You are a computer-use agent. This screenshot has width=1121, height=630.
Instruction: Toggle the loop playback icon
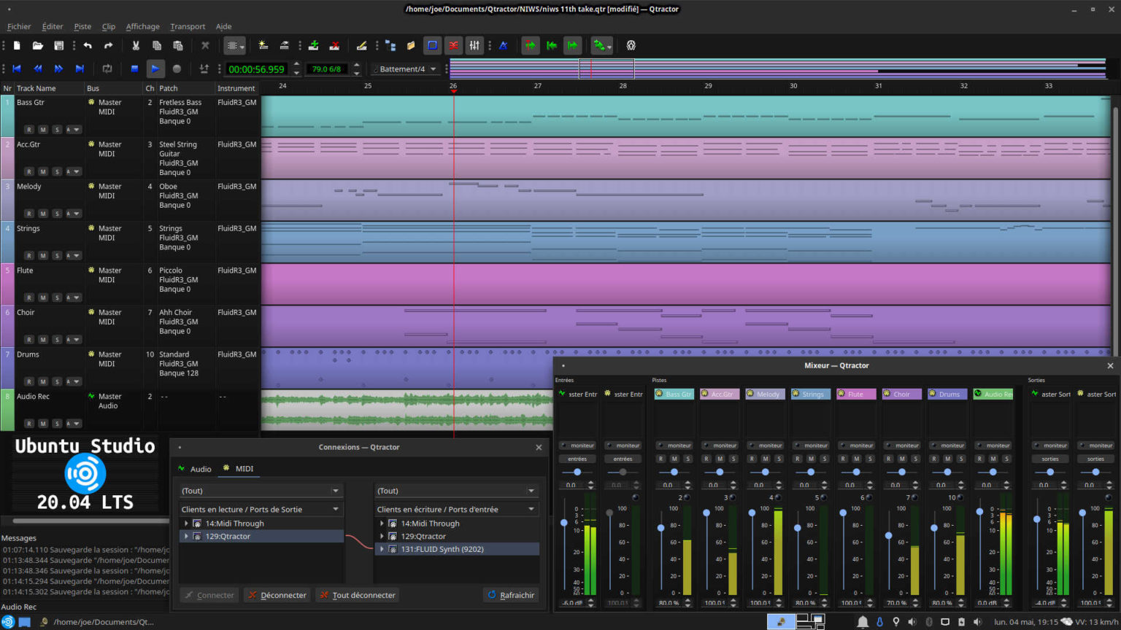click(107, 69)
